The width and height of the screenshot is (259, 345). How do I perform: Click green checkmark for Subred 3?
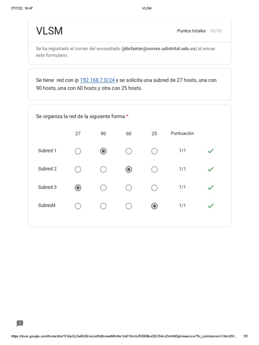pyautogui.click(x=210, y=188)
